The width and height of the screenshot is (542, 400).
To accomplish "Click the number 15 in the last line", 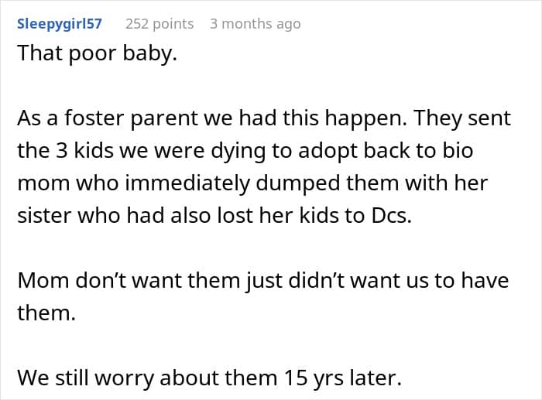I will [x=296, y=378].
